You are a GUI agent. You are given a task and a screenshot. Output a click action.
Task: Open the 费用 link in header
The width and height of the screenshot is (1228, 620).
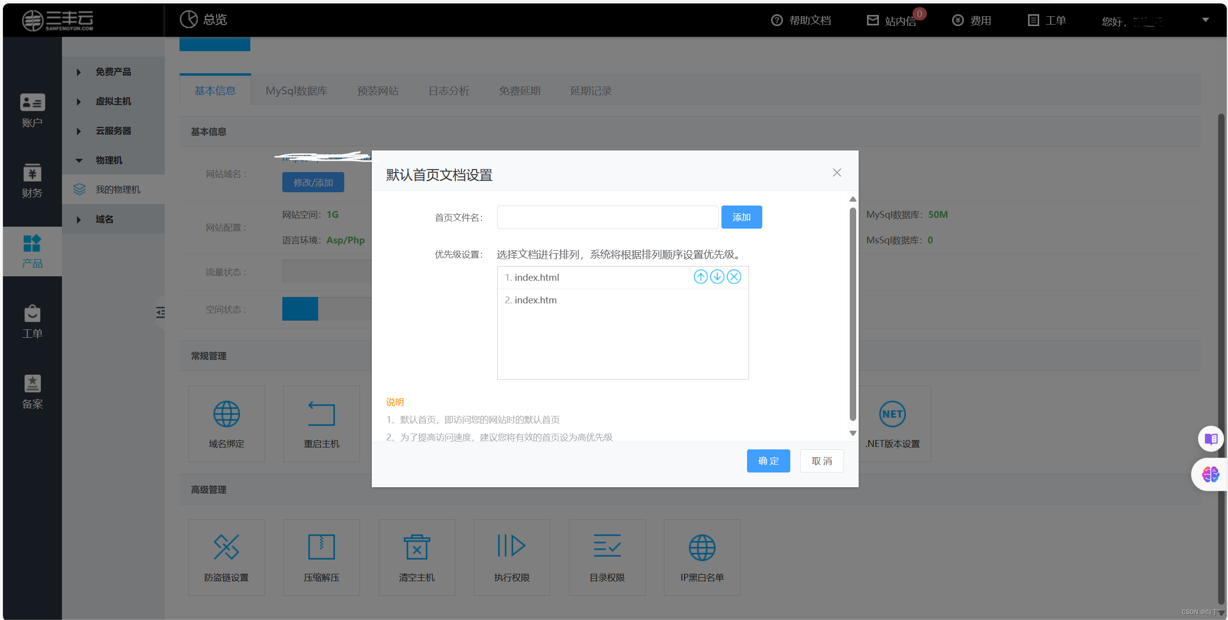[972, 20]
